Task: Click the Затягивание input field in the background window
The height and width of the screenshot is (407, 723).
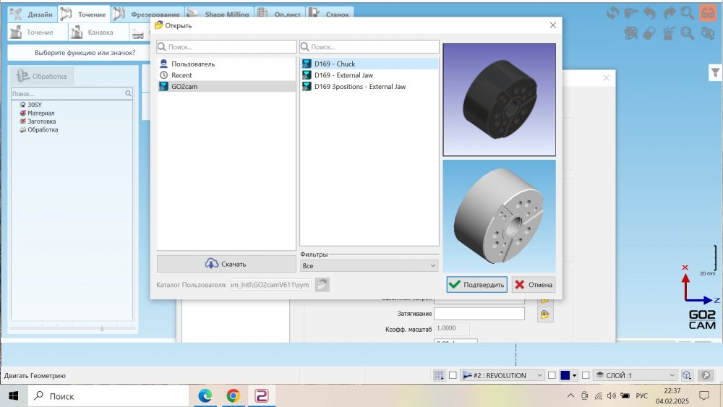Action: click(x=479, y=314)
